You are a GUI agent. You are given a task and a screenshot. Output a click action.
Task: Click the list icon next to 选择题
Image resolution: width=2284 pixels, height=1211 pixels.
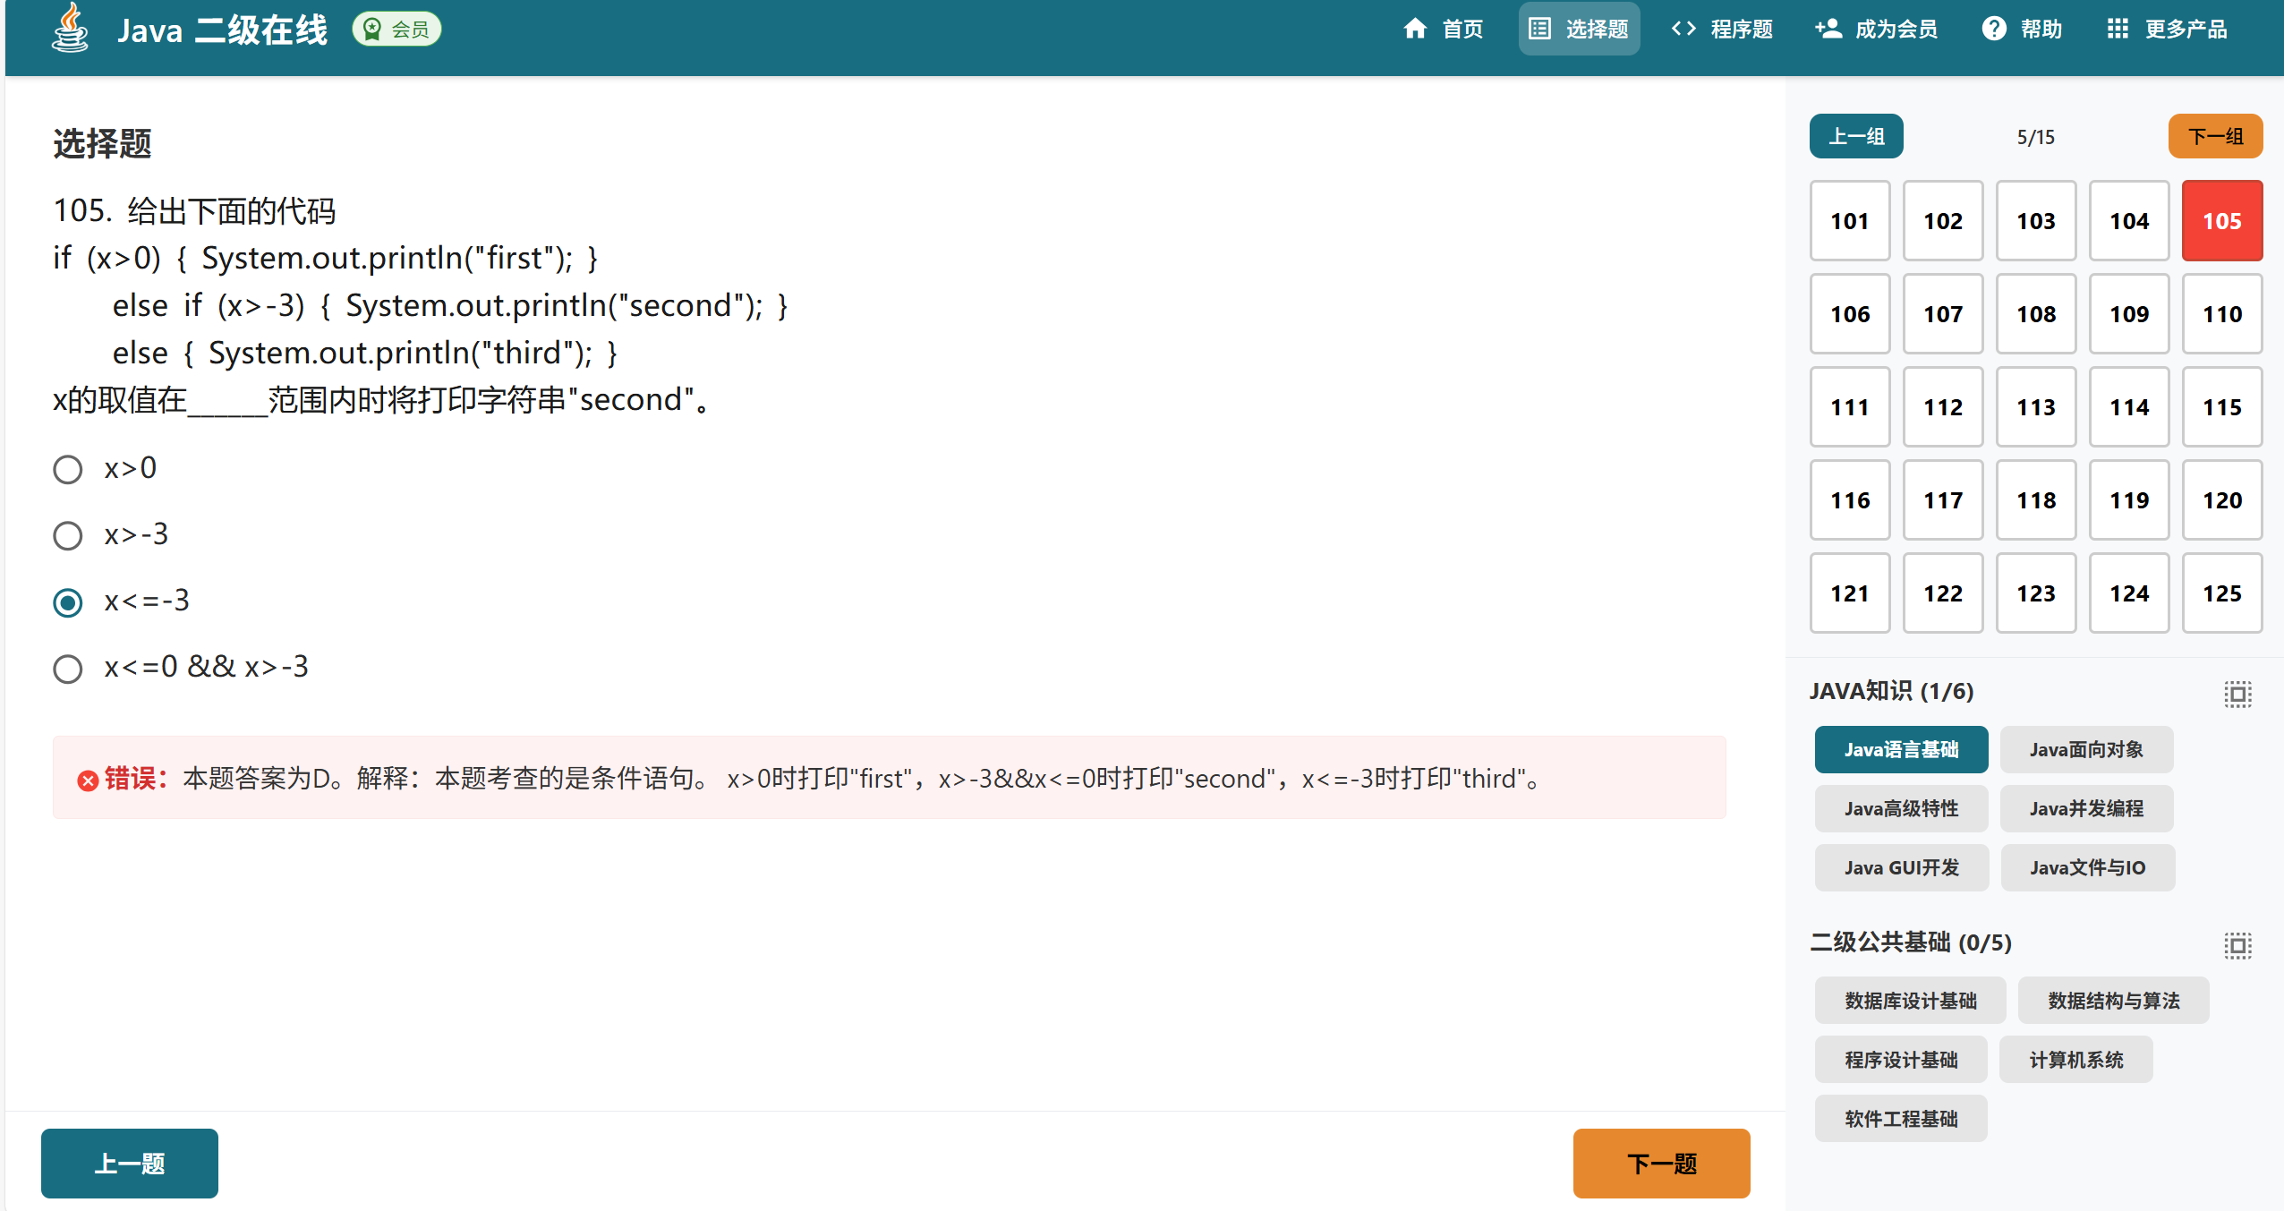point(1539,29)
